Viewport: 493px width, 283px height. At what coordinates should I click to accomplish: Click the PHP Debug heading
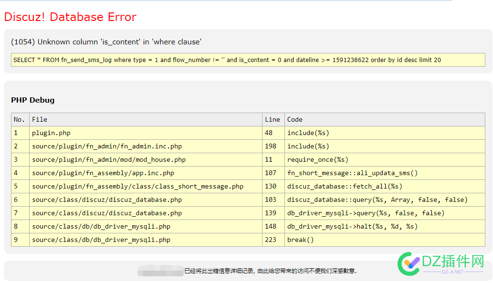(33, 100)
